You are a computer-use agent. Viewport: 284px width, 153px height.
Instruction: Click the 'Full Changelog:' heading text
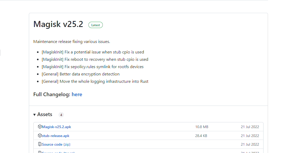(52, 94)
